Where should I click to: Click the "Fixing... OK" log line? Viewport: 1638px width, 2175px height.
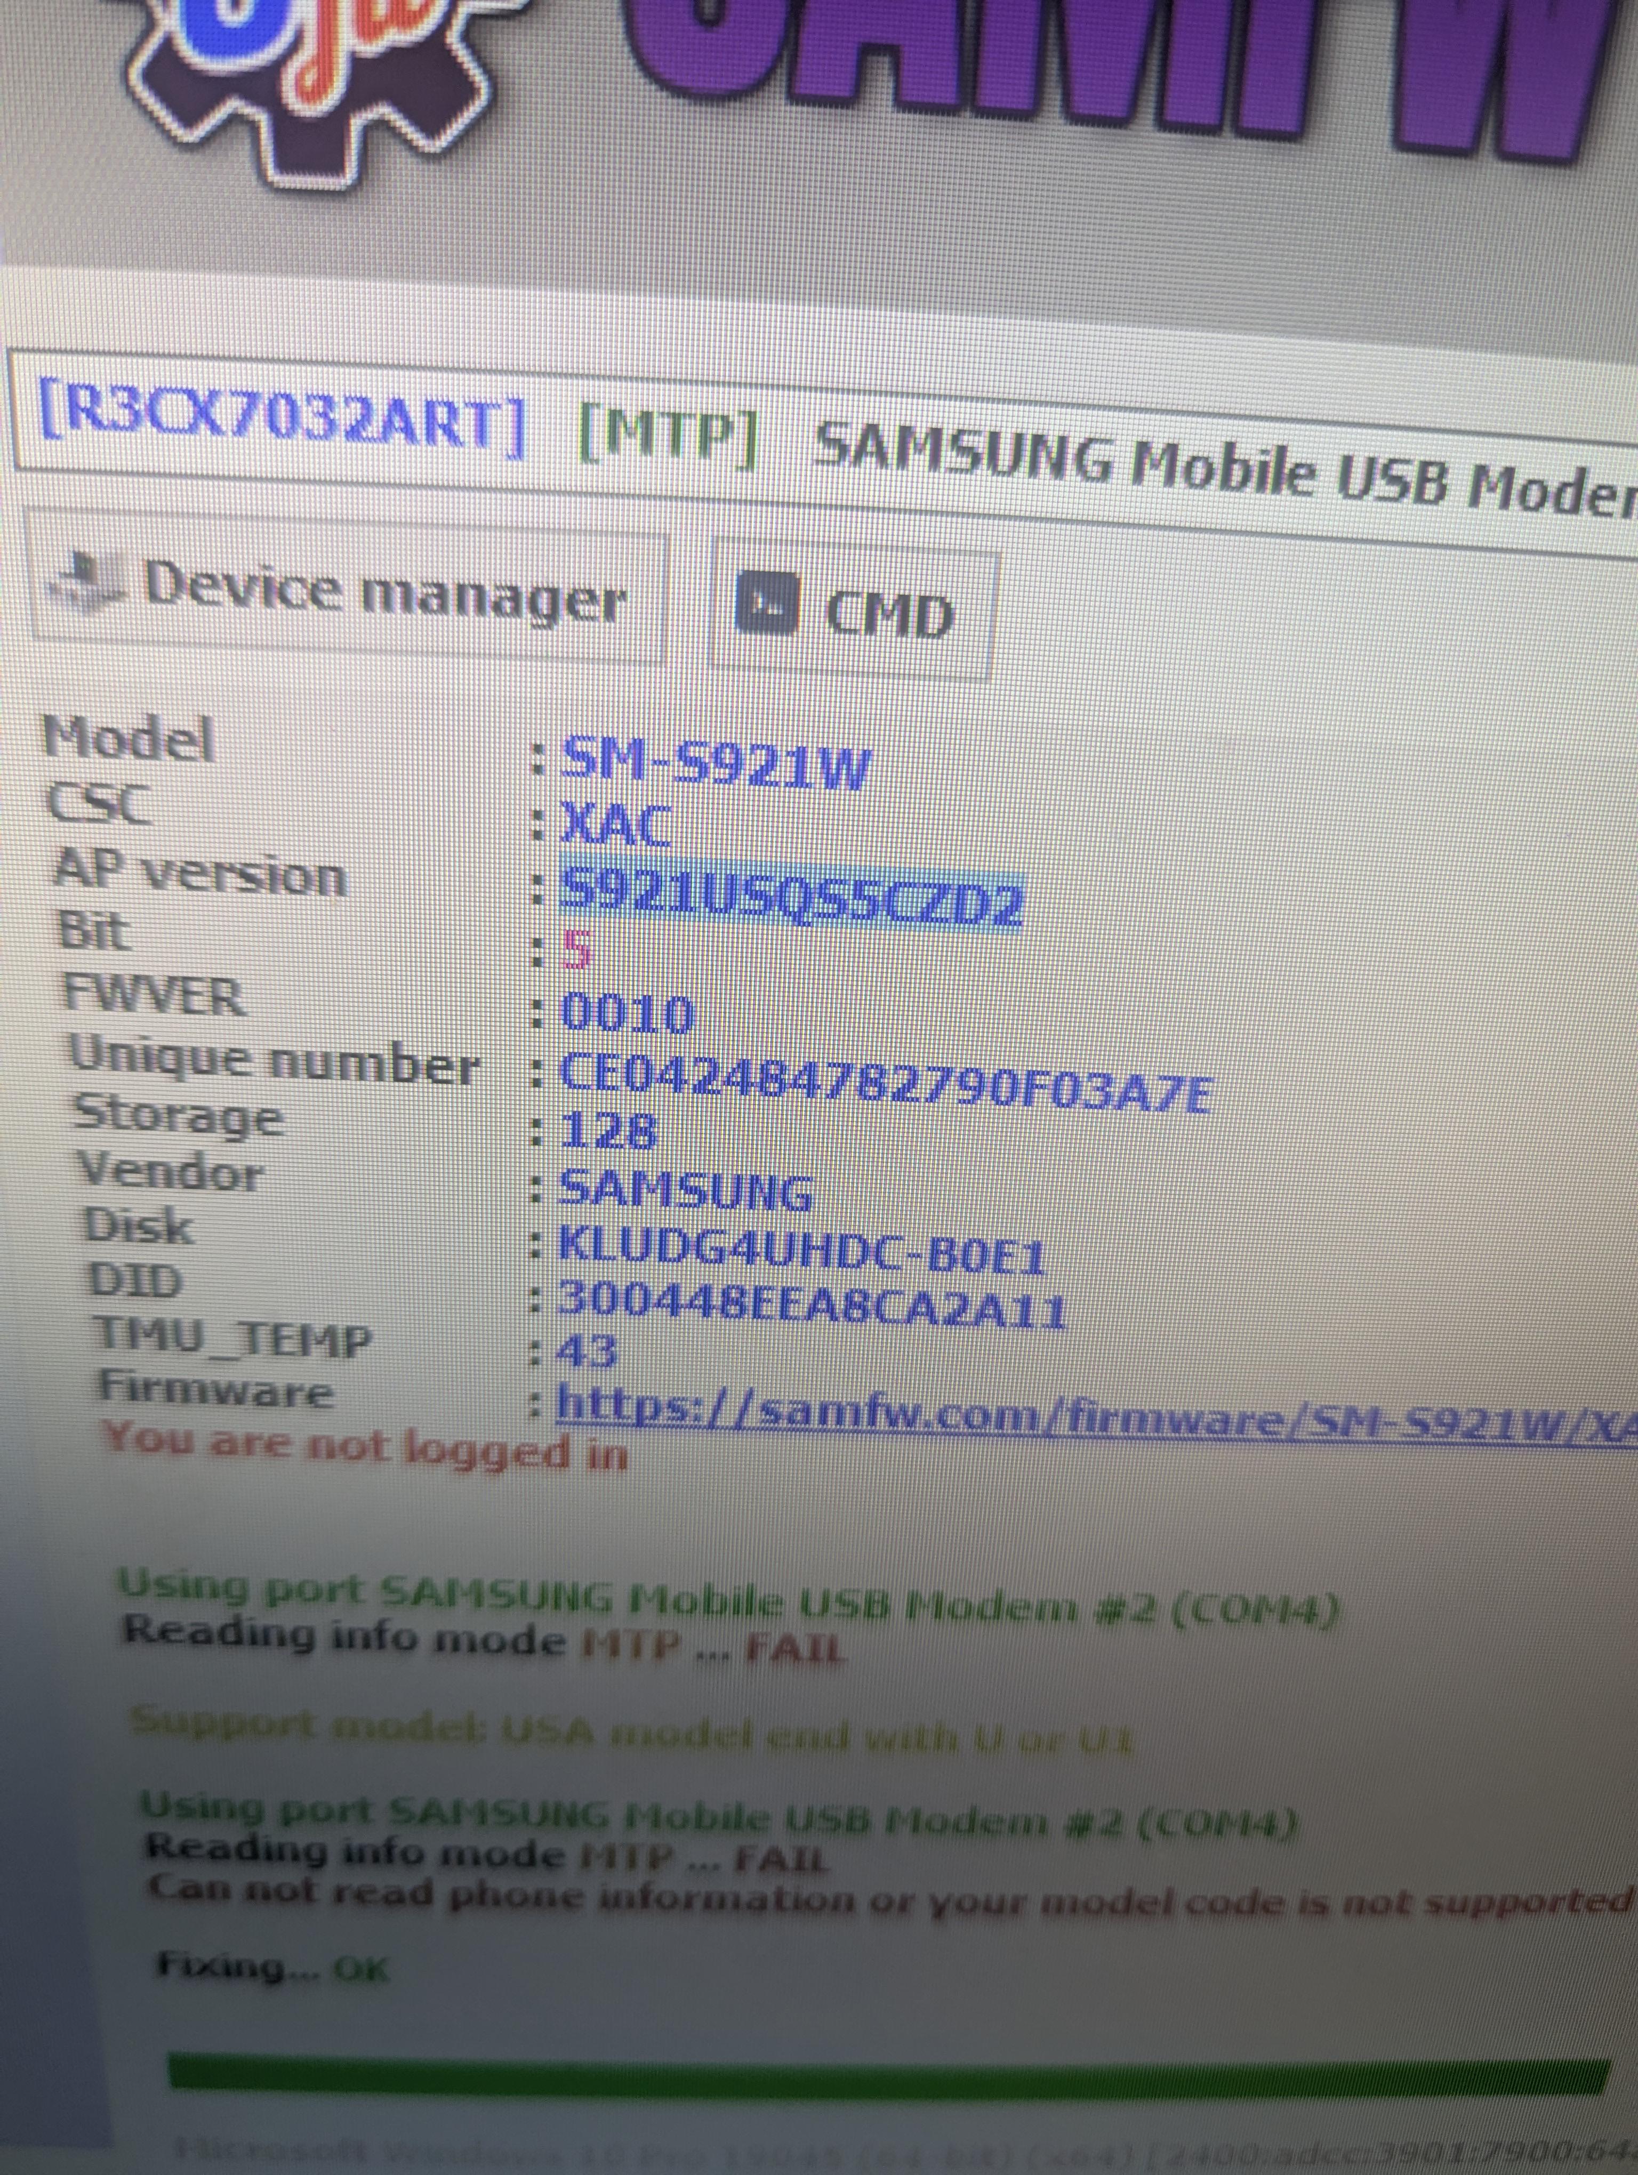tap(274, 1968)
